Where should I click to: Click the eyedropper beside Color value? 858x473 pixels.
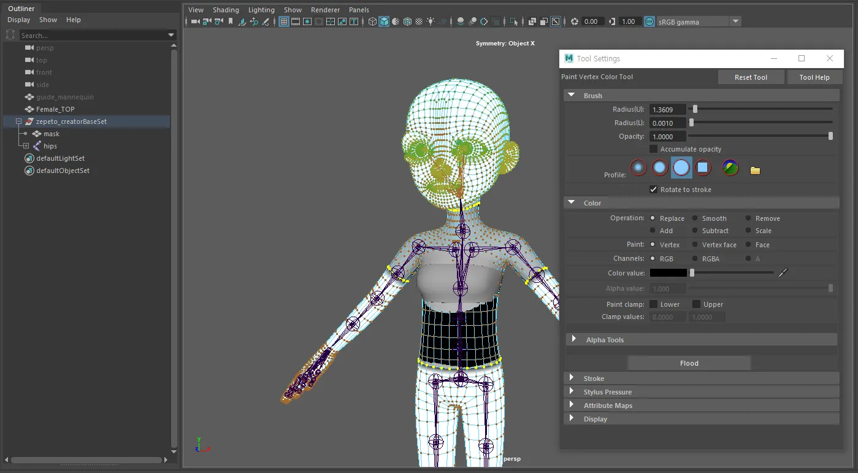(x=783, y=273)
